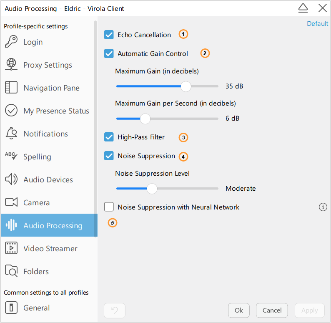Click the 6 dB value label

[x=233, y=118]
